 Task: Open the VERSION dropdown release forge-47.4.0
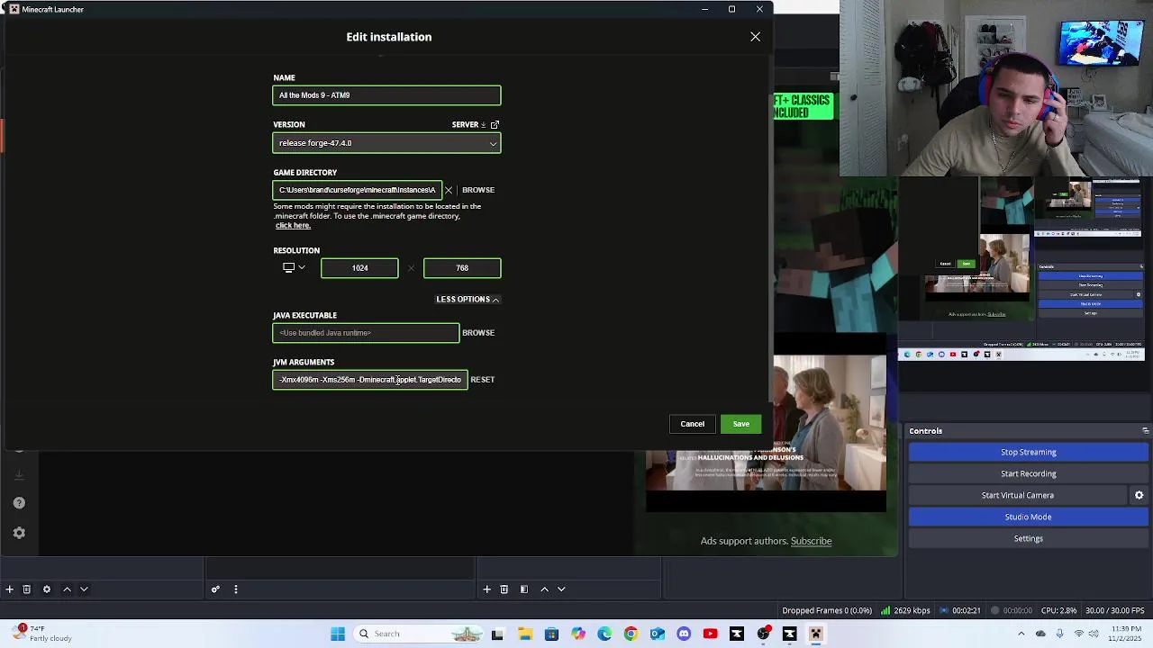coord(386,143)
